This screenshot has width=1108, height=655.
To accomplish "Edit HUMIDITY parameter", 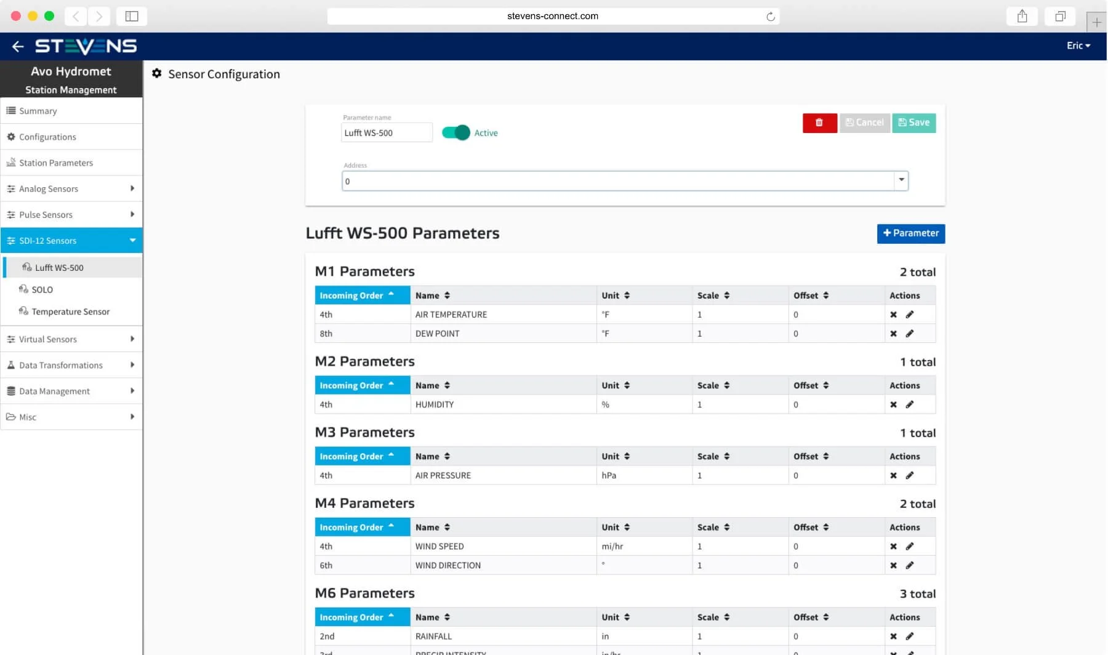I will (x=910, y=404).
